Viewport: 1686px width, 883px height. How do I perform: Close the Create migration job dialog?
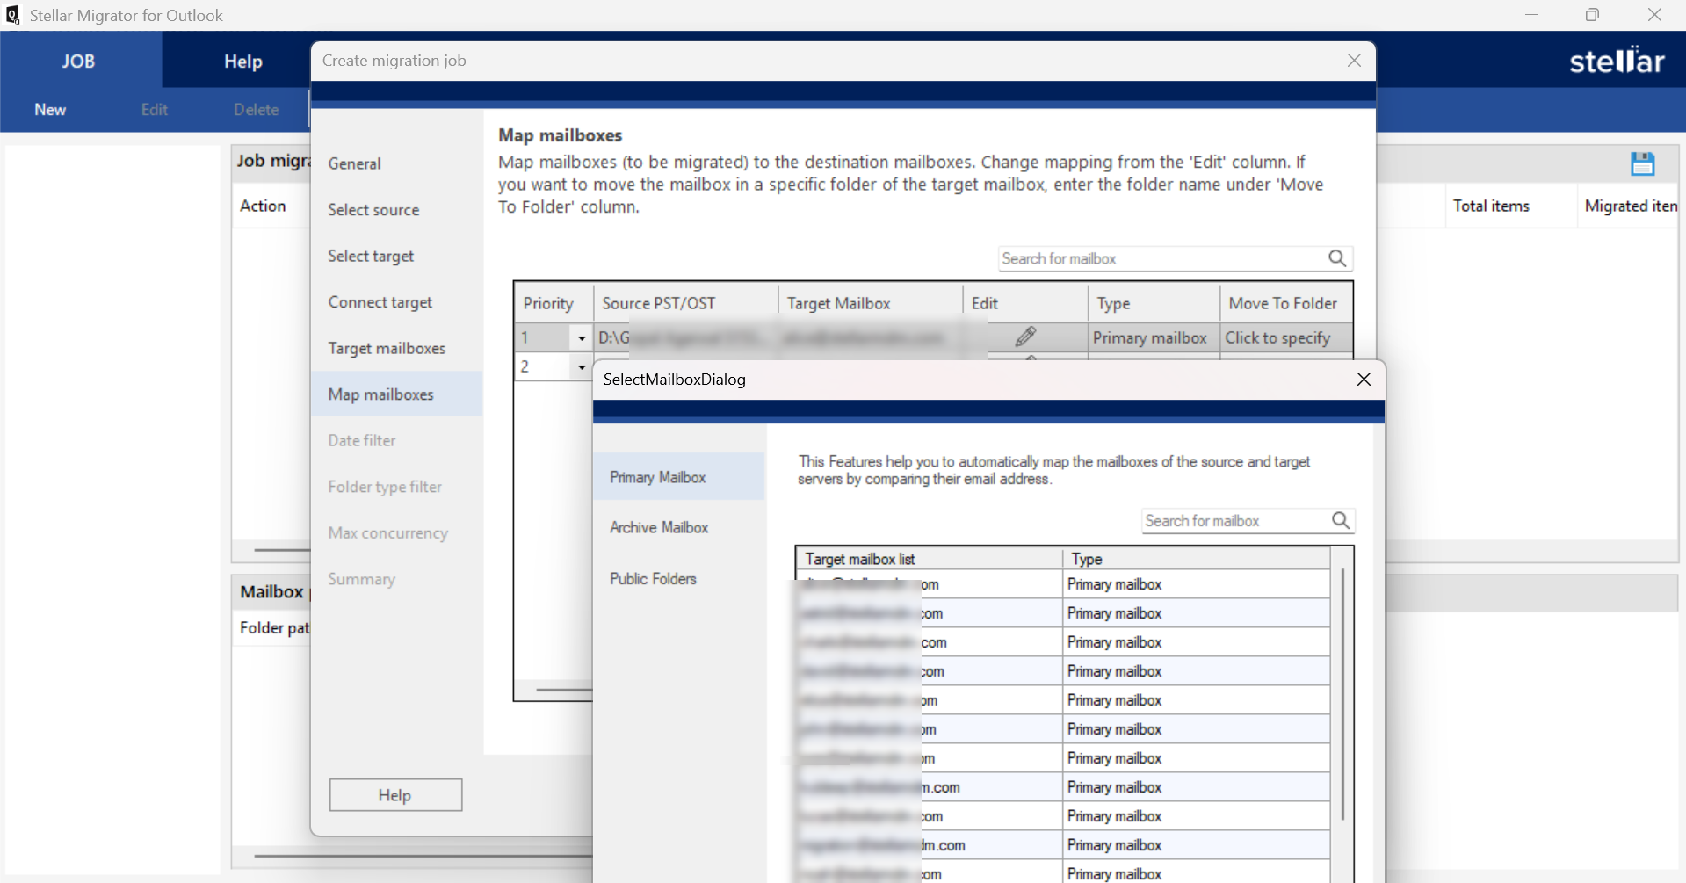1354,61
